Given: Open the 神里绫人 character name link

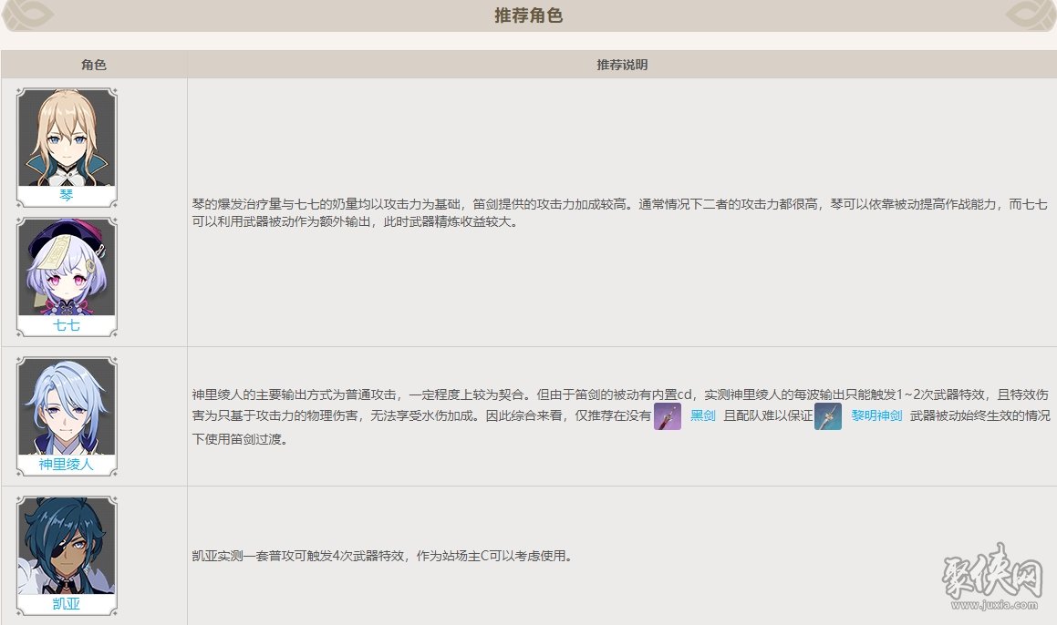Looking at the screenshot, I should 66,464.
